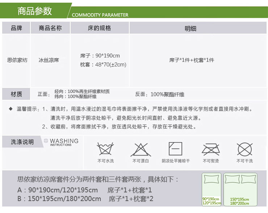Click the A：90*190cm/120*195cm size line

click(58, 190)
